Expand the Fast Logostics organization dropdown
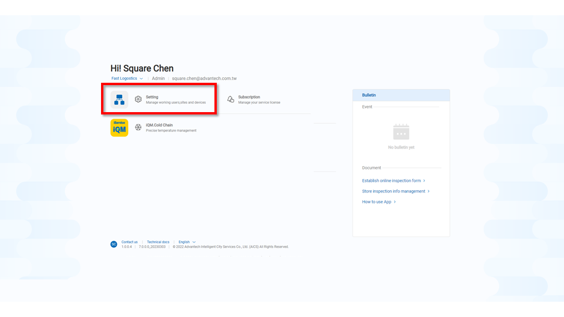 (x=141, y=79)
